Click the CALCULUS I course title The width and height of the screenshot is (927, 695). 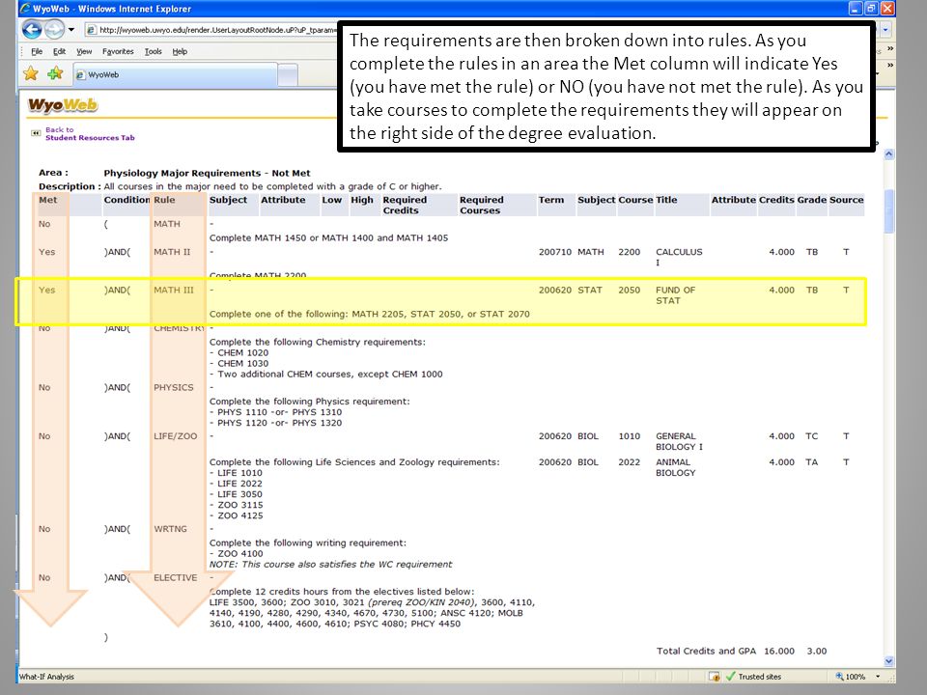pos(679,257)
